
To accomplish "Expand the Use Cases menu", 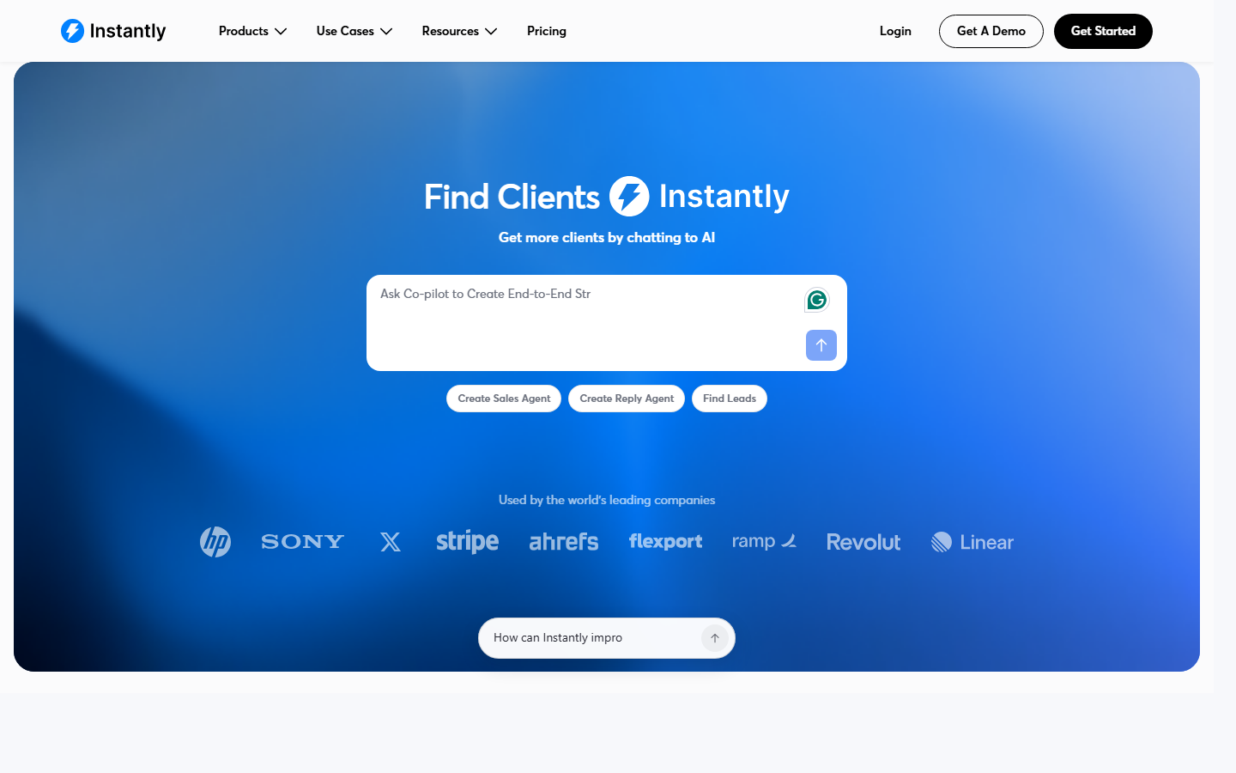I will click(354, 31).
